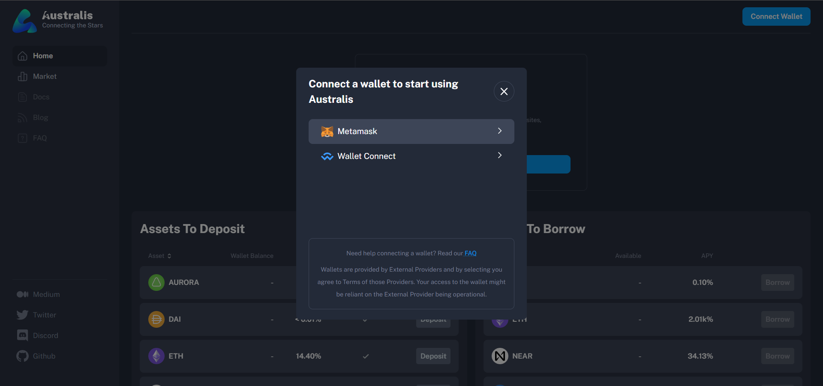The image size is (823, 386).
Task: Click the Market chart icon
Action: pyautogui.click(x=23, y=77)
